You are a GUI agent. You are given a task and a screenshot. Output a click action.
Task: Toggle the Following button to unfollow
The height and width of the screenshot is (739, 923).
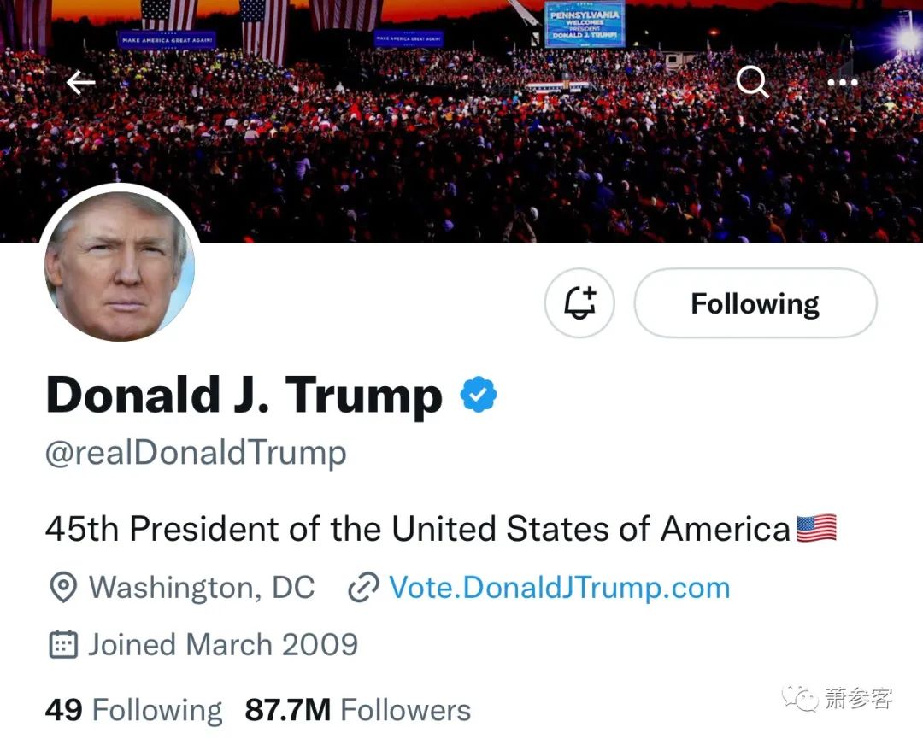(755, 303)
